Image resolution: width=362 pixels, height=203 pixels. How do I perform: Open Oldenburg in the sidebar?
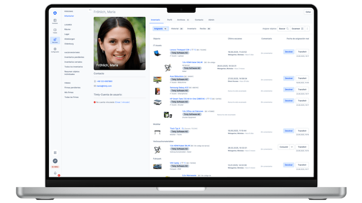69,44
